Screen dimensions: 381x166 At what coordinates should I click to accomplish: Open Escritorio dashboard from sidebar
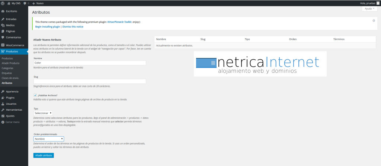point(11,11)
